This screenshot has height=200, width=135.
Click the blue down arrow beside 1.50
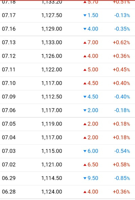[85, 16]
